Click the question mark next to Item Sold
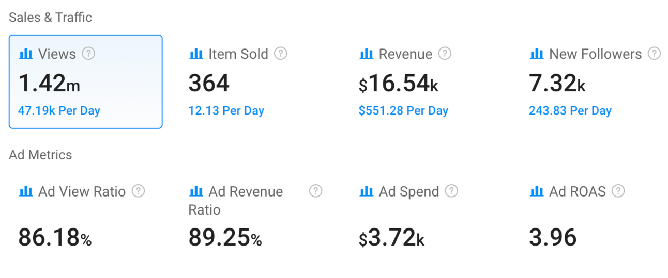668x278 pixels. click(281, 54)
